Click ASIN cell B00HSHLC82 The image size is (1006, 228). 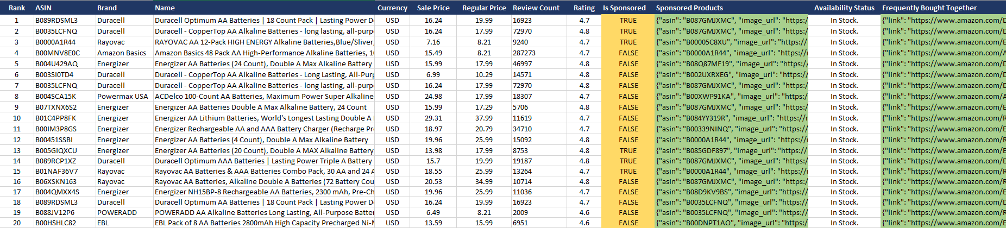(64, 223)
